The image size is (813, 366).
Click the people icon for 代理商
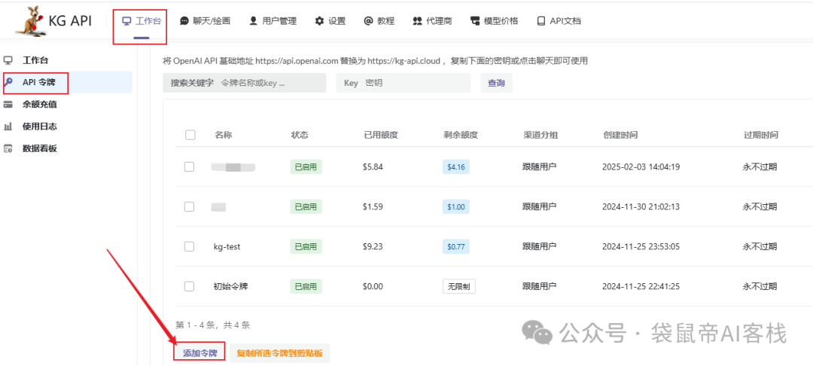(417, 21)
